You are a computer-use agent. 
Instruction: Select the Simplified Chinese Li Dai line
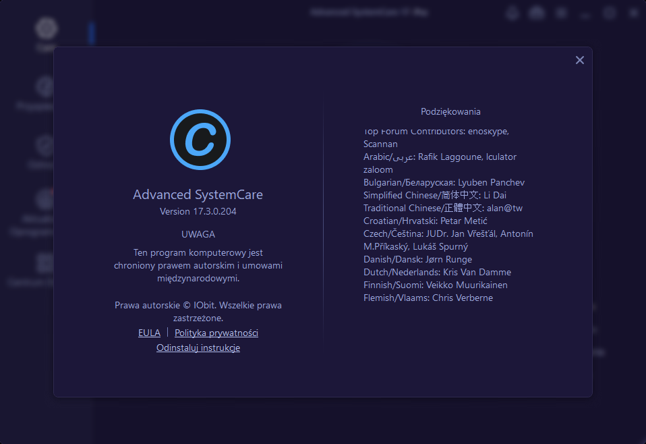tap(435, 195)
